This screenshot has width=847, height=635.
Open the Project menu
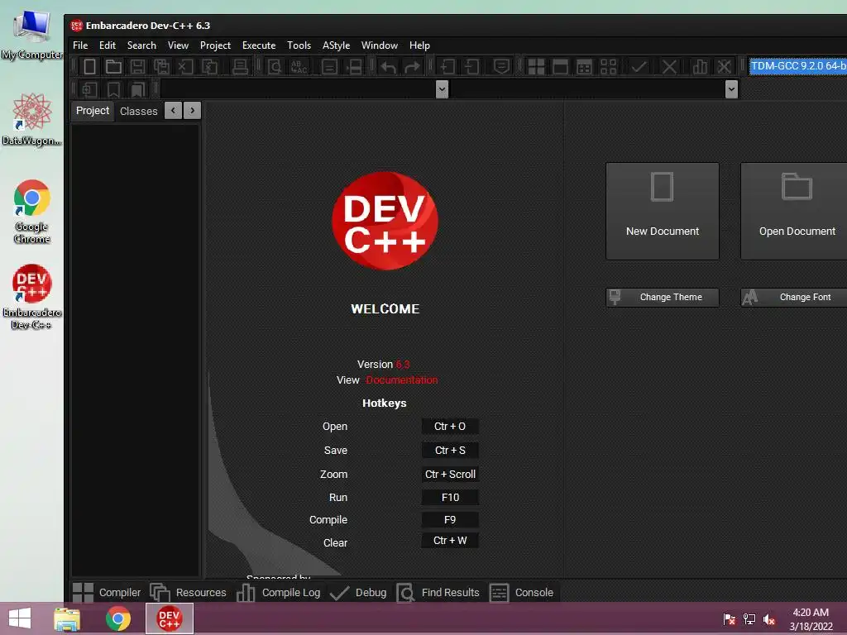[x=215, y=45]
